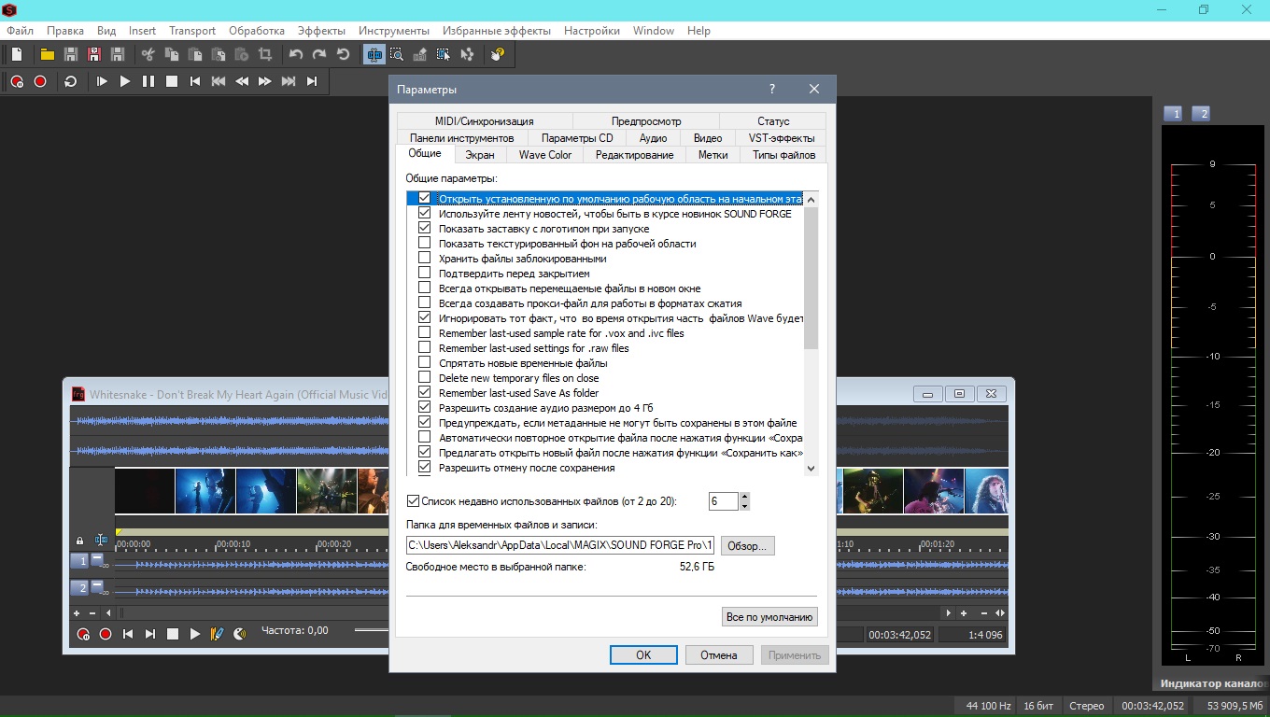Click the What's This help icon
Image resolution: width=1270 pixels, height=717 pixels.
[497, 55]
